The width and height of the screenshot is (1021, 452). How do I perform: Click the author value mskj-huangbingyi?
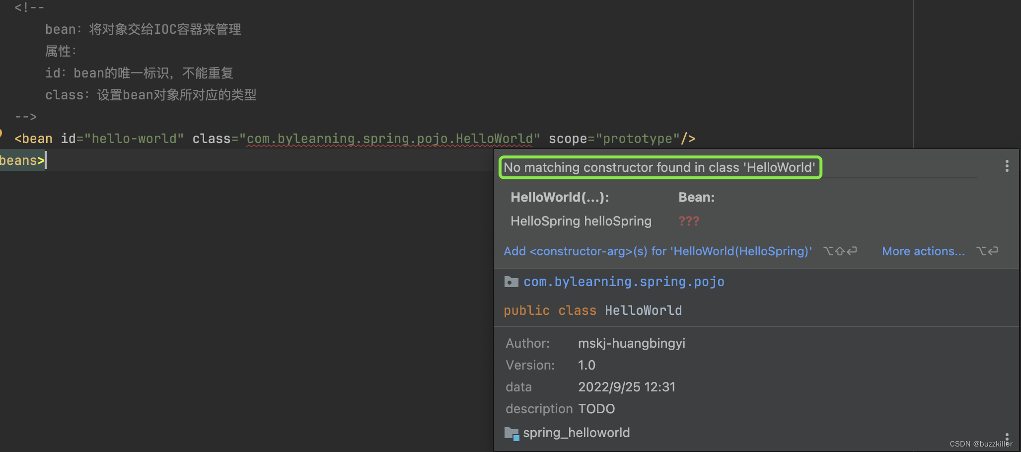[x=632, y=343]
